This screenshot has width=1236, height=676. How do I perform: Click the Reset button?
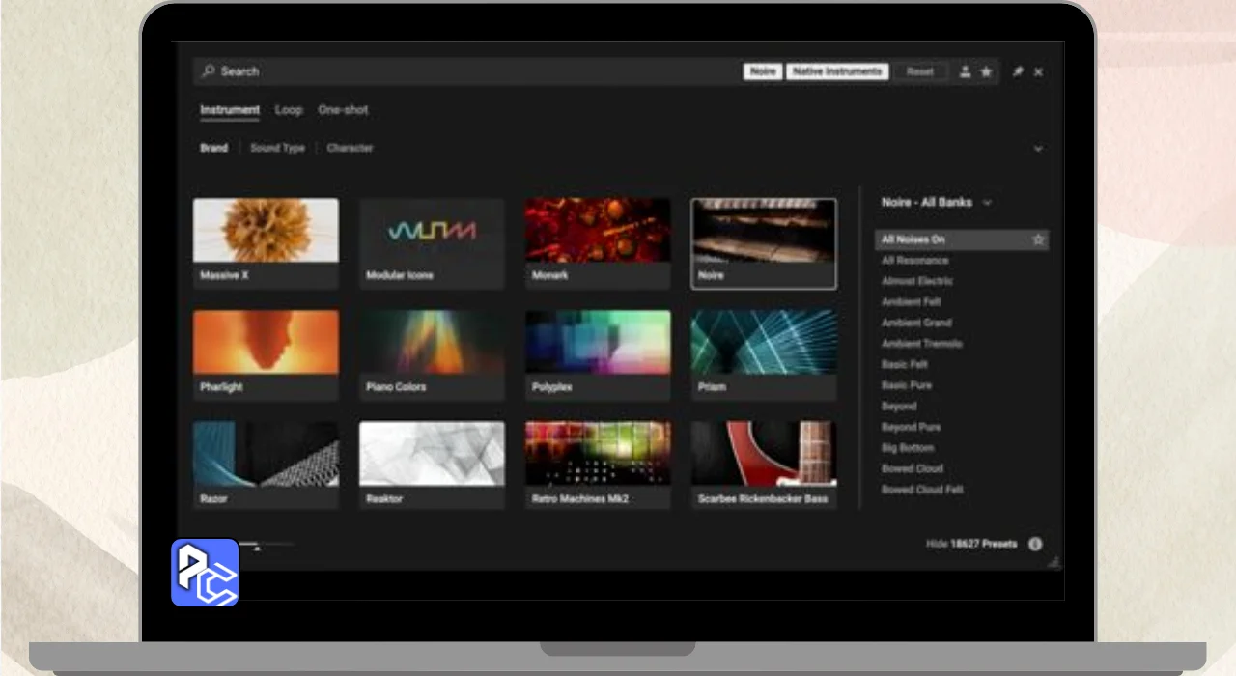pos(920,71)
